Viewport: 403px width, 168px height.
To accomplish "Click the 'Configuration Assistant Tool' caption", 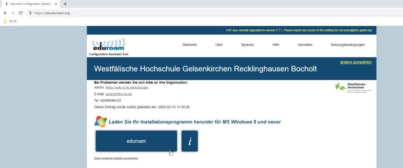I will (108, 54).
